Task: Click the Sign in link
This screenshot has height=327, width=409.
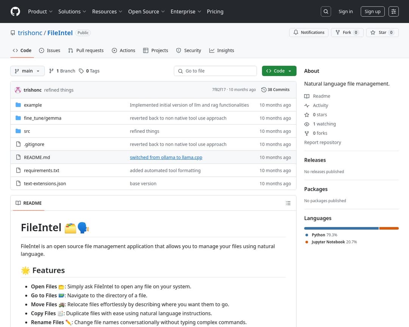Action: 346,11
